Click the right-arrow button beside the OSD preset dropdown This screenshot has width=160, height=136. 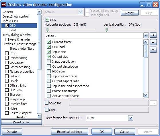point(153,35)
